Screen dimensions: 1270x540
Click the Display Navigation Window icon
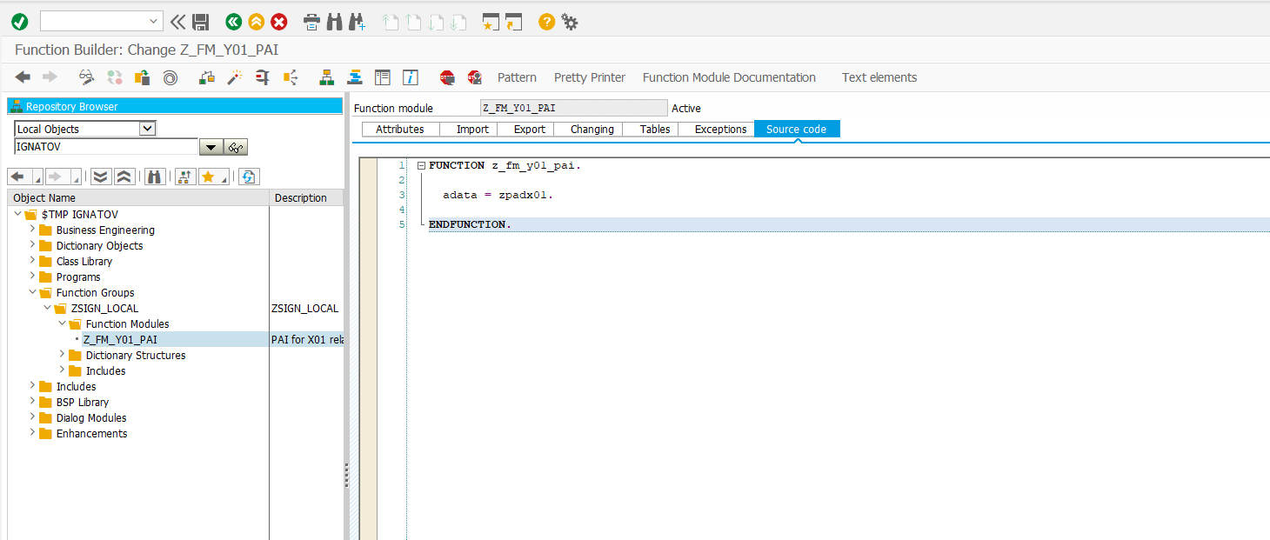click(x=355, y=77)
